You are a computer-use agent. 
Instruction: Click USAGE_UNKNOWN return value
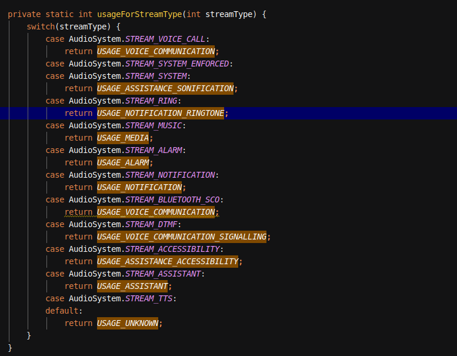coord(128,324)
